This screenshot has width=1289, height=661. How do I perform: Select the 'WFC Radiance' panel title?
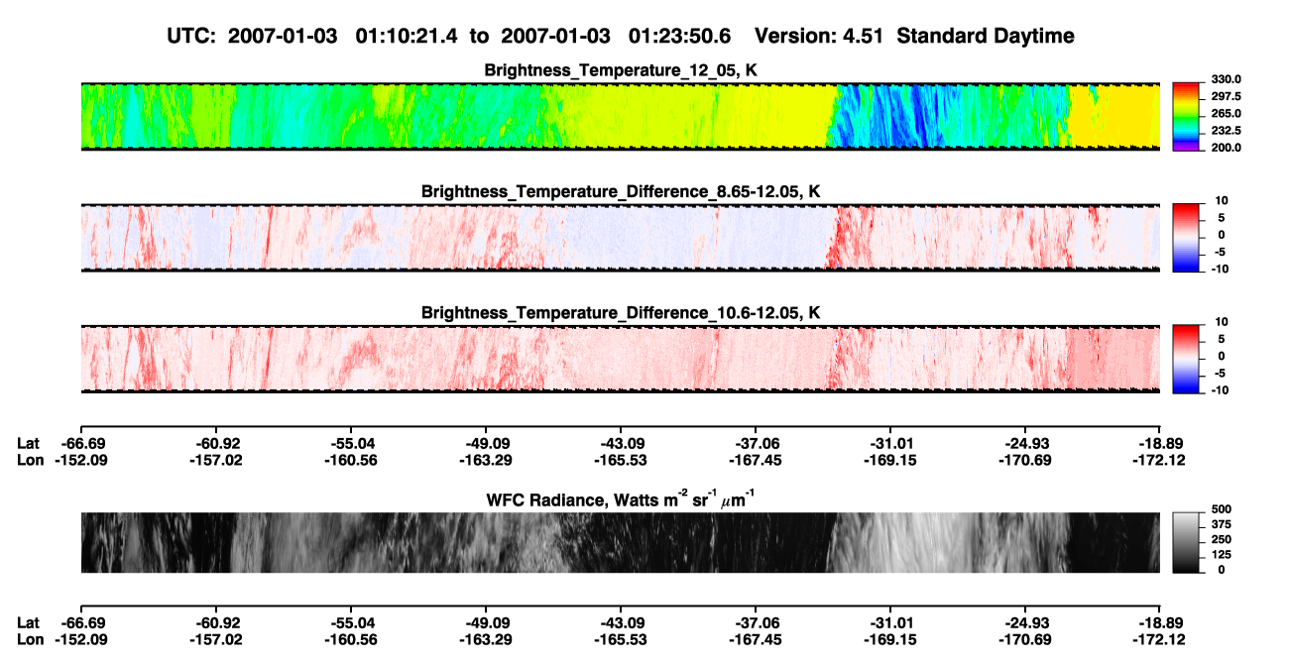coord(621,498)
